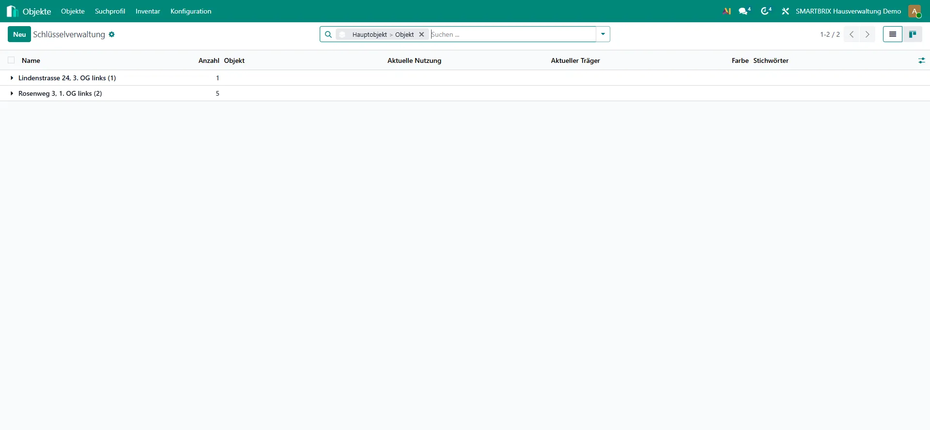This screenshot has height=430, width=930.
Task: Remove the Hauptobjekt > Objekt filter
Action: [421, 34]
